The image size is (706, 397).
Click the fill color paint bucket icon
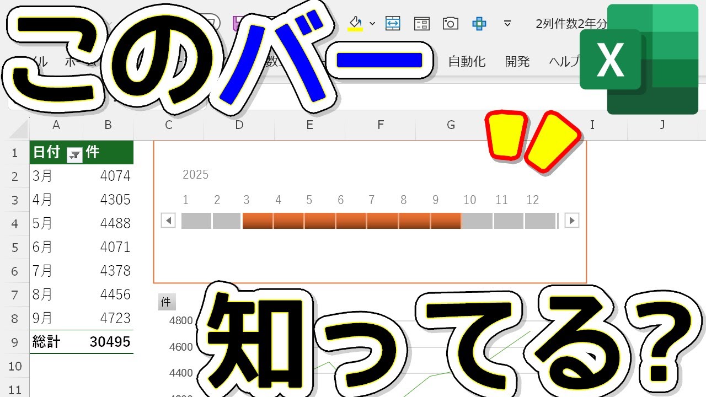(x=356, y=23)
